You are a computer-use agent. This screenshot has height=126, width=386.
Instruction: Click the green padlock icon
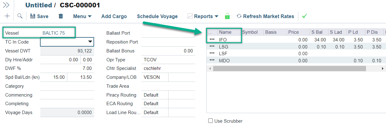[x=227, y=16]
